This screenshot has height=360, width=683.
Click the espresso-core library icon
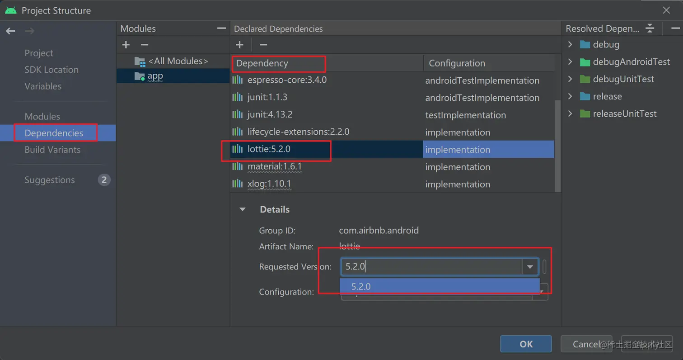(x=238, y=80)
